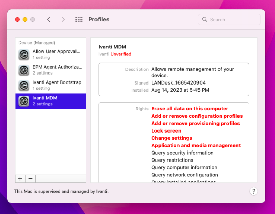Choose Ivanti Agent Bootstrap in the list

click(x=57, y=85)
